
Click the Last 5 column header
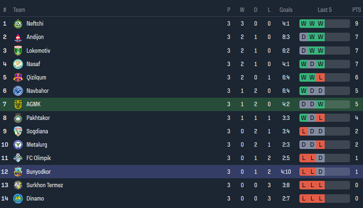324,10
